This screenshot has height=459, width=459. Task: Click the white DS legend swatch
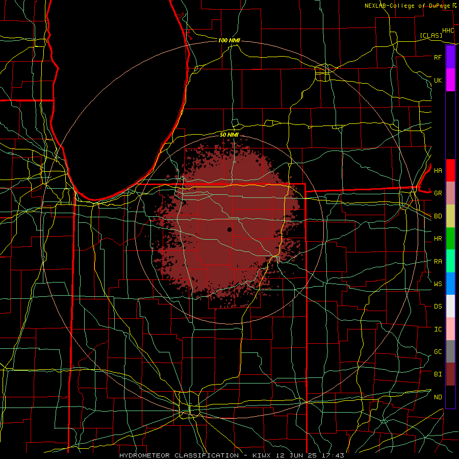450,306
